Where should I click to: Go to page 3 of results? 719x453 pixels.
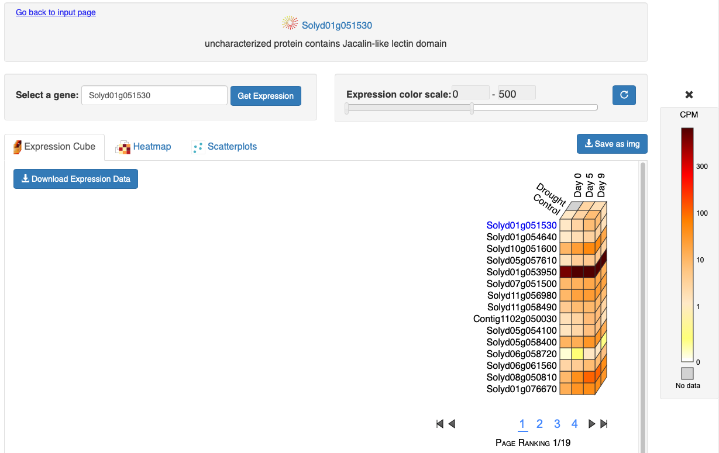click(557, 424)
